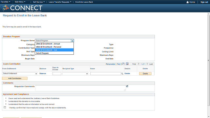This screenshot has height=118, width=210.
Task: Click Days to Donate input field
Action: [57, 73]
